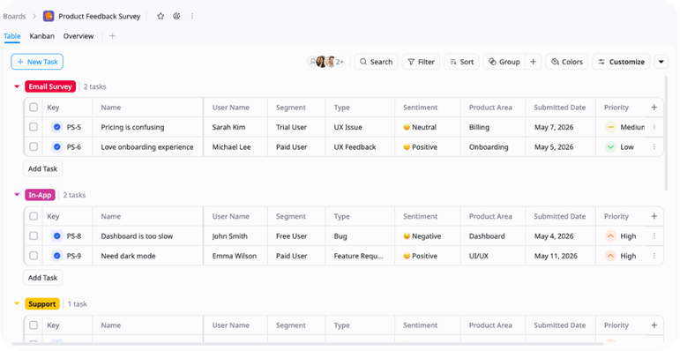Add Task to In-App group
680x351 pixels.
(x=42, y=278)
